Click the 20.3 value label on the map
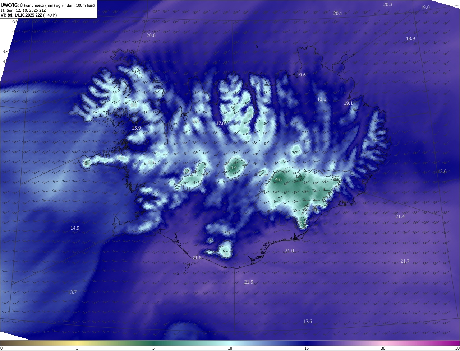Screen dimensions: 460x351 [x=388, y=5]
